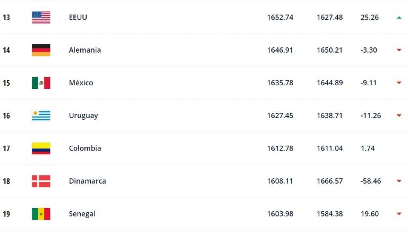This screenshot has height=232, width=408.
Task: Expand the Alemania row with red arrow
Action: [398, 51]
